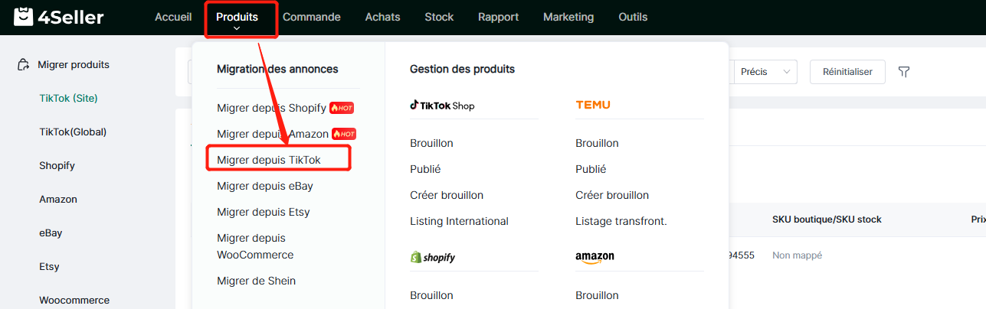
Task: Click the Migrer produits sidebar icon
Action: coord(24,65)
